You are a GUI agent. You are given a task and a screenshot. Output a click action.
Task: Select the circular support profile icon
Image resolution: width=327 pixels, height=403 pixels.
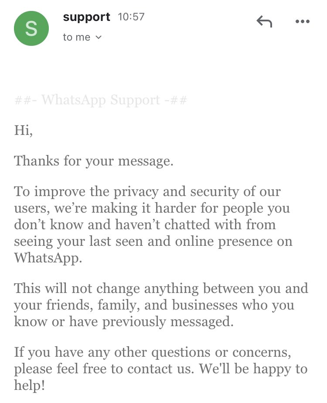click(x=31, y=28)
